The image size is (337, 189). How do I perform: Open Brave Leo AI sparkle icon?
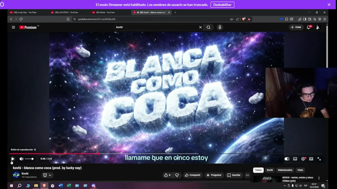[x=315, y=19]
